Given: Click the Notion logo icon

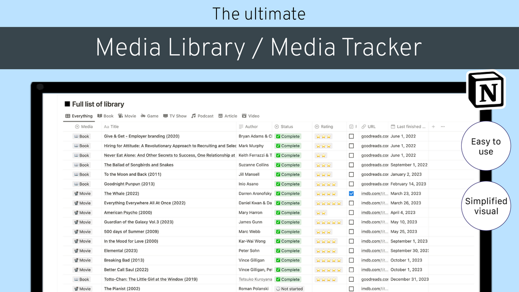Looking at the screenshot, I should pyautogui.click(x=486, y=90).
